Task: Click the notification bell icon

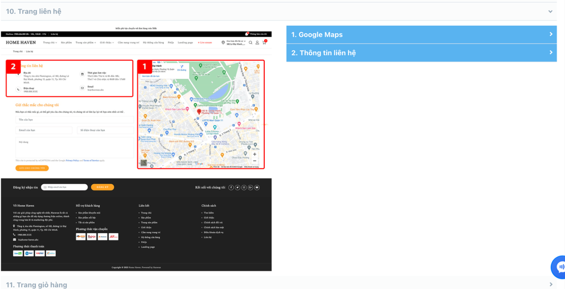Action: coord(247,34)
